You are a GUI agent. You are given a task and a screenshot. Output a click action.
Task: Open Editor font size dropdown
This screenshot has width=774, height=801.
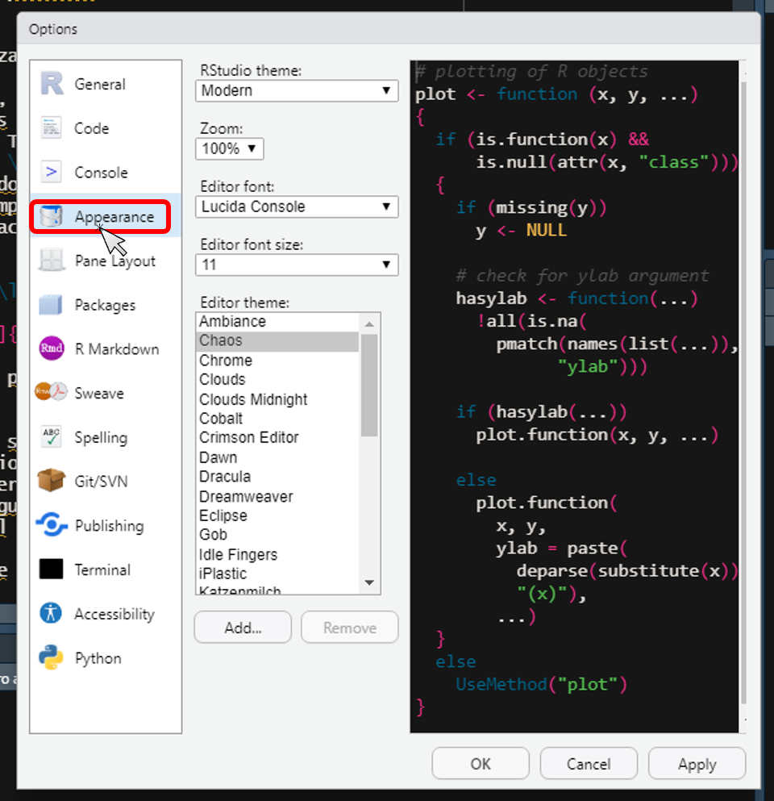coord(297,265)
